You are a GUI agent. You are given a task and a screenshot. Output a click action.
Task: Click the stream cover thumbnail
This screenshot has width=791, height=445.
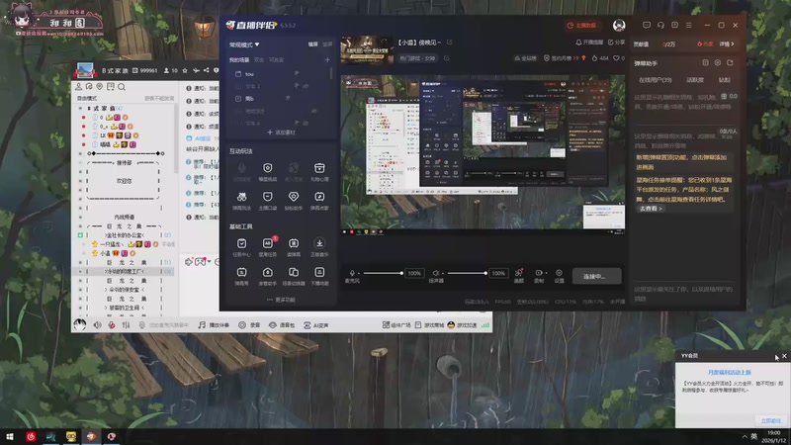(367, 50)
